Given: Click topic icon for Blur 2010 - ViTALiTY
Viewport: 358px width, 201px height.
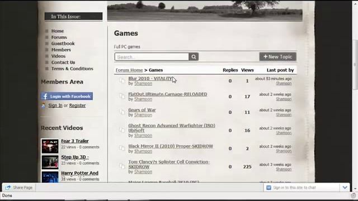Looking at the screenshot, I should pyautogui.click(x=122, y=80).
